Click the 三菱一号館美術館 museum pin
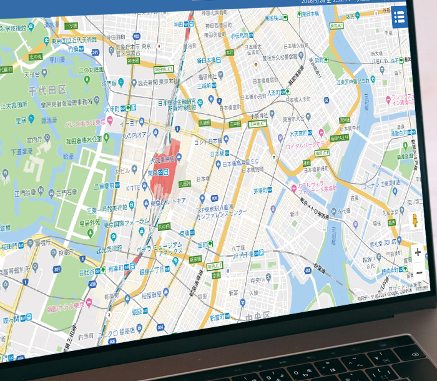The height and width of the screenshot is (381, 437). click(131, 205)
